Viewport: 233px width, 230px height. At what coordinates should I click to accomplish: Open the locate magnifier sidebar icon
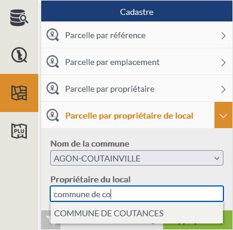click(x=19, y=55)
